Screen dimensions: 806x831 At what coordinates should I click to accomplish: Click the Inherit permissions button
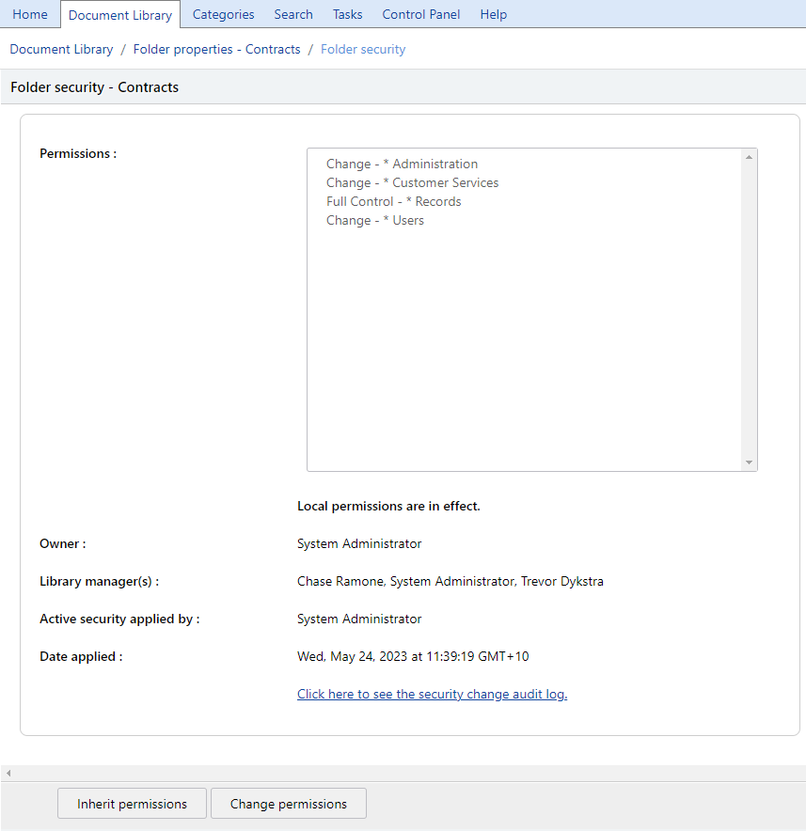[x=131, y=804]
